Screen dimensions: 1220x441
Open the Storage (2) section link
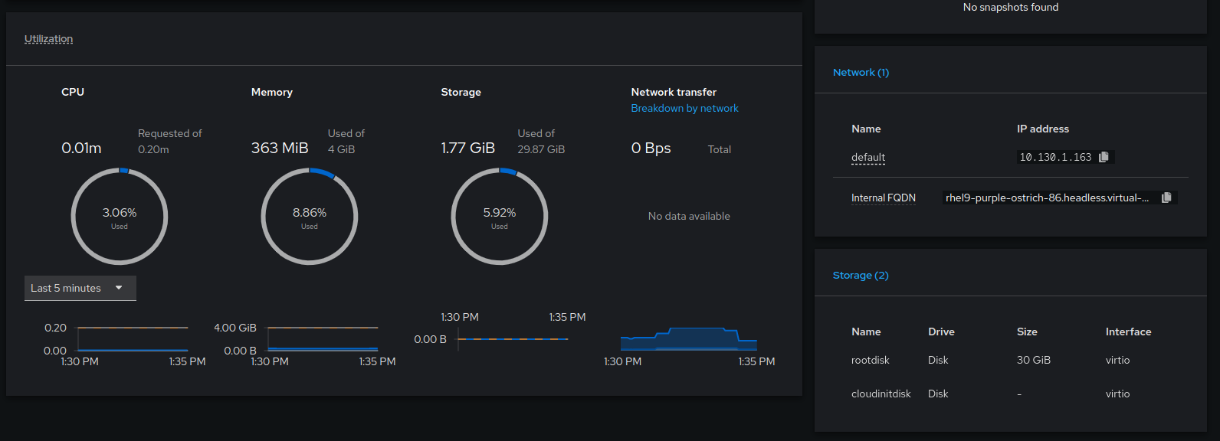tap(861, 276)
